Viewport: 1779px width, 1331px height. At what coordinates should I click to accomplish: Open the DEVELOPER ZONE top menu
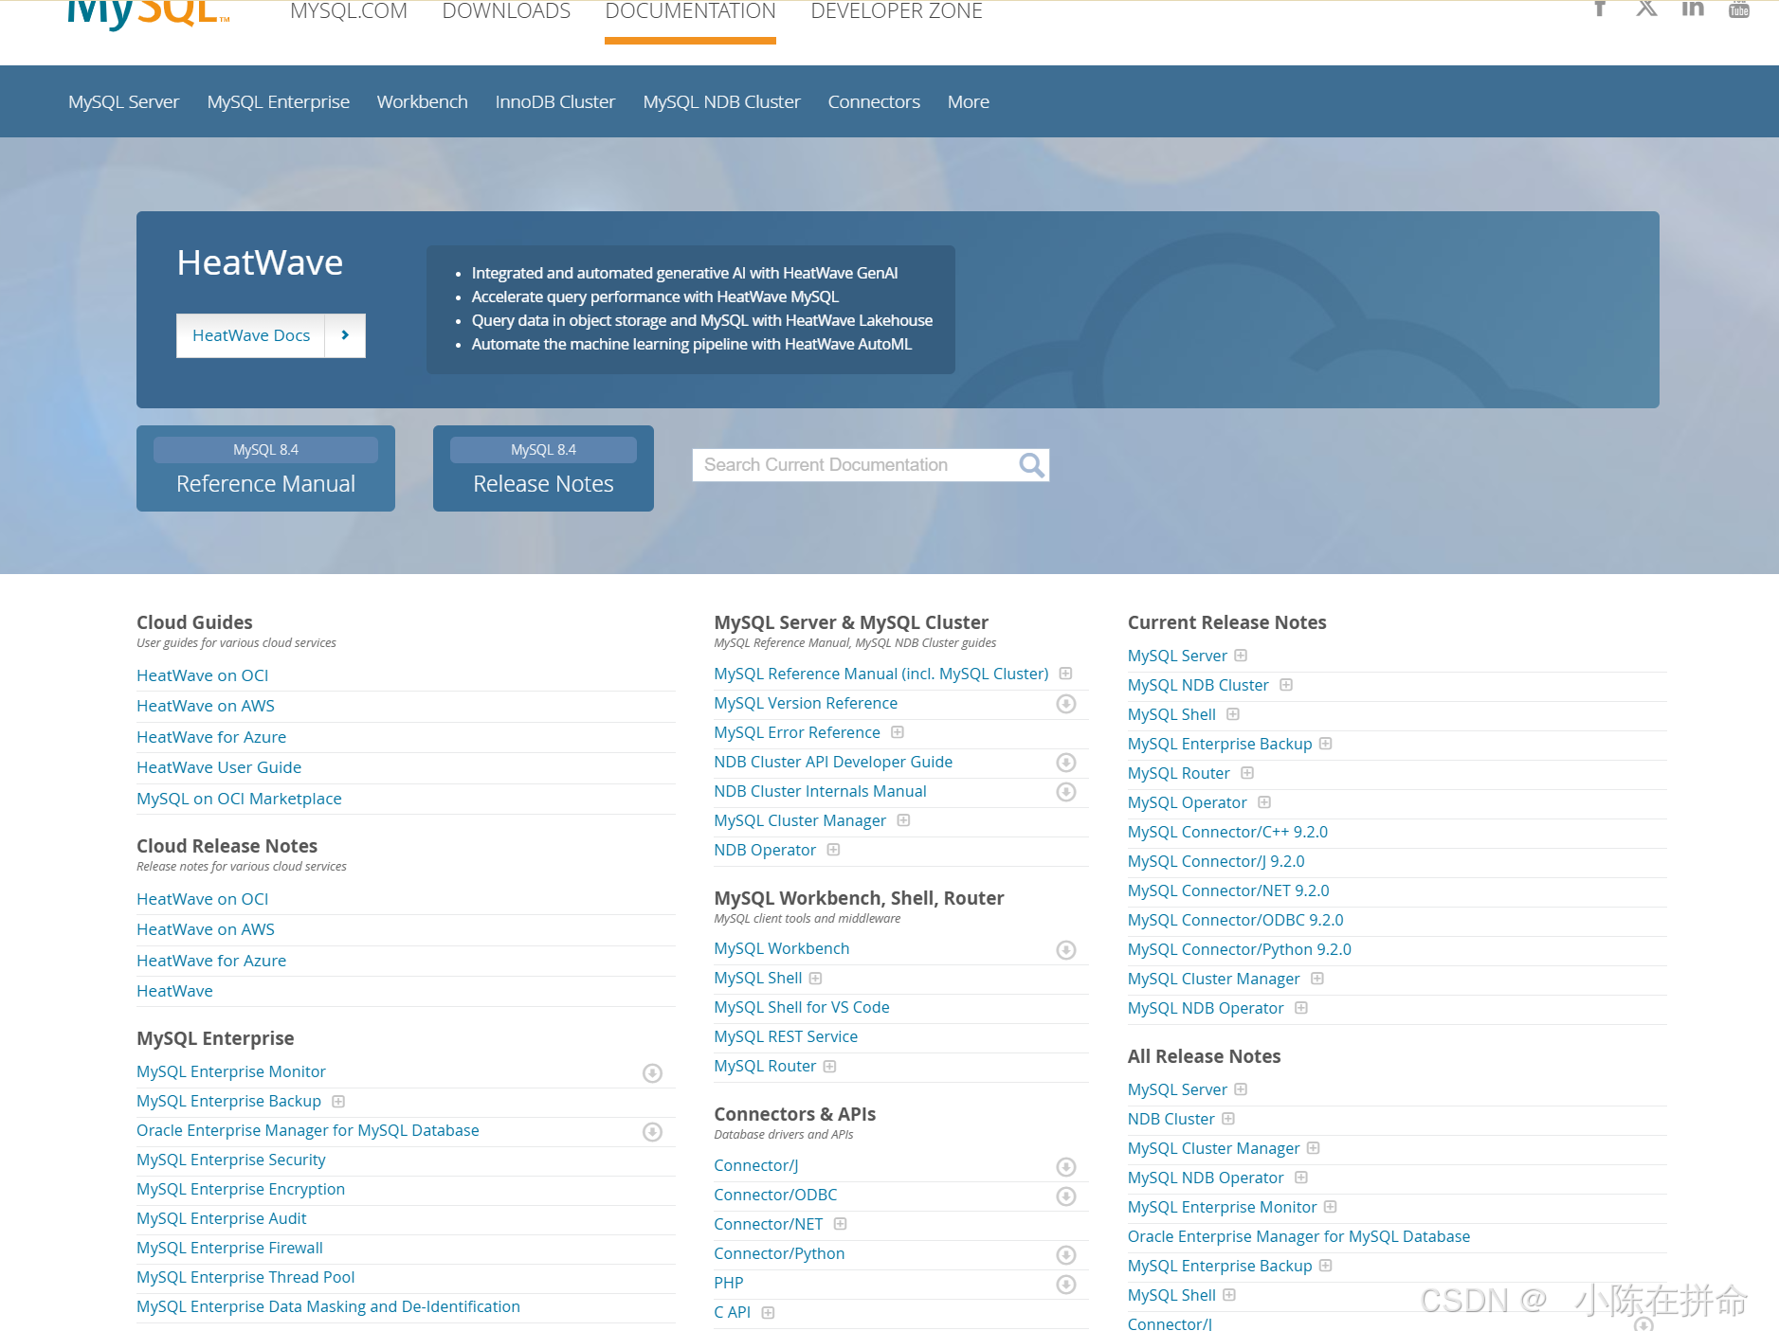(x=897, y=11)
